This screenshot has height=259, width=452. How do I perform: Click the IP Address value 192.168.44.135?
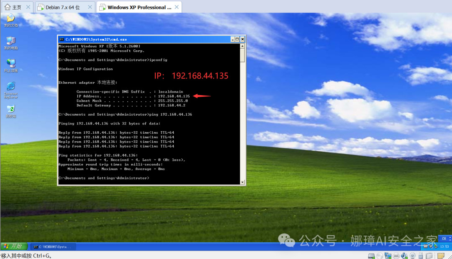click(174, 96)
